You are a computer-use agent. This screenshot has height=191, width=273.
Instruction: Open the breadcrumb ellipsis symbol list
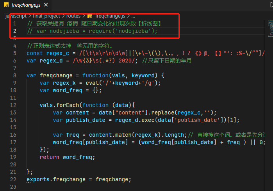[x=133, y=16]
